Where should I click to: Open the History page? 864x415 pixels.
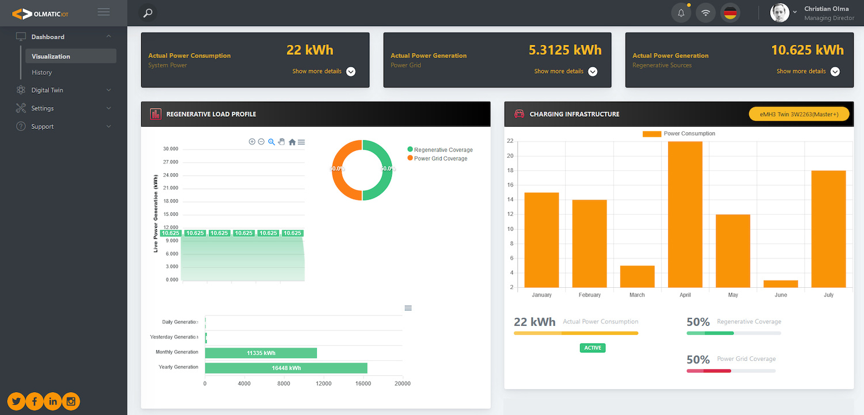(42, 73)
